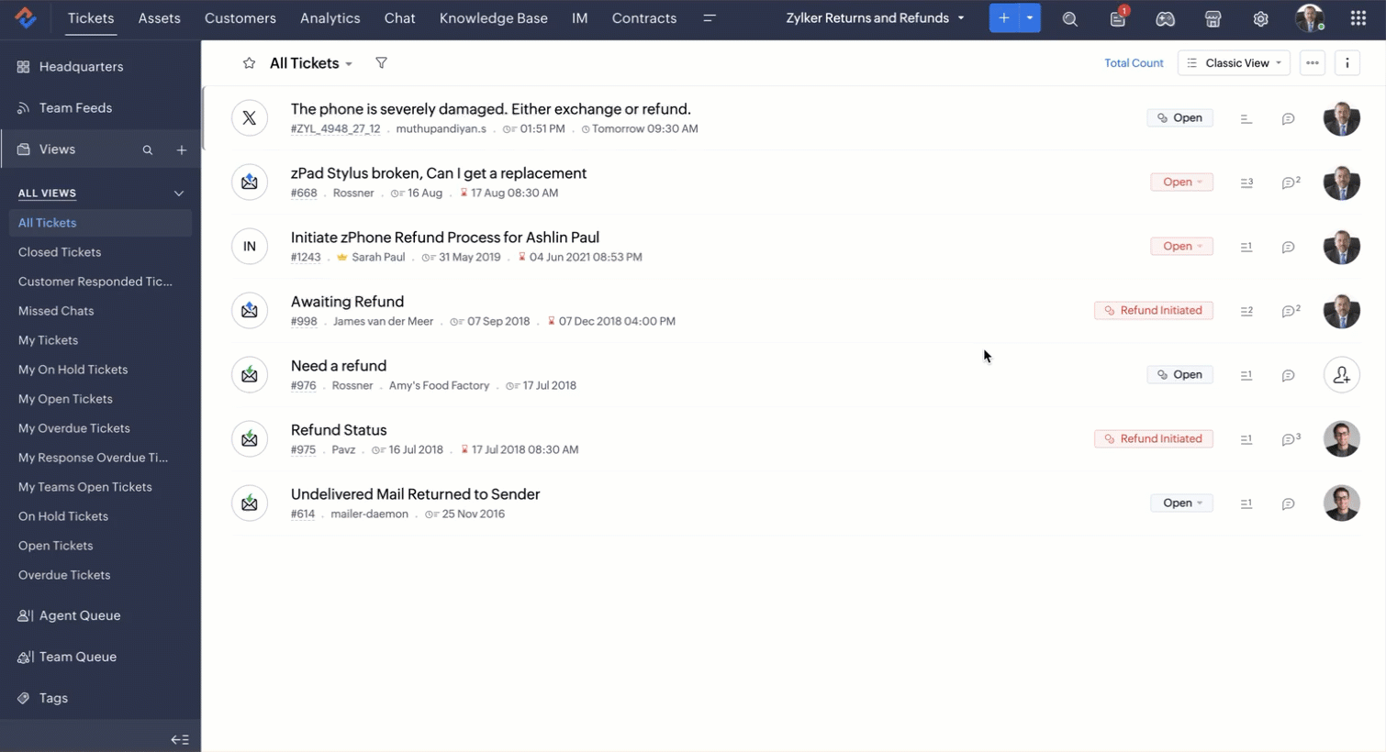Open ticket 'Refund Status'

point(339,430)
